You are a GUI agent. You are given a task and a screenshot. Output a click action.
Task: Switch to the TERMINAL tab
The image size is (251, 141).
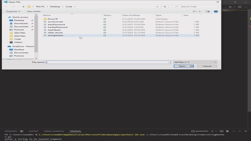(75, 131)
